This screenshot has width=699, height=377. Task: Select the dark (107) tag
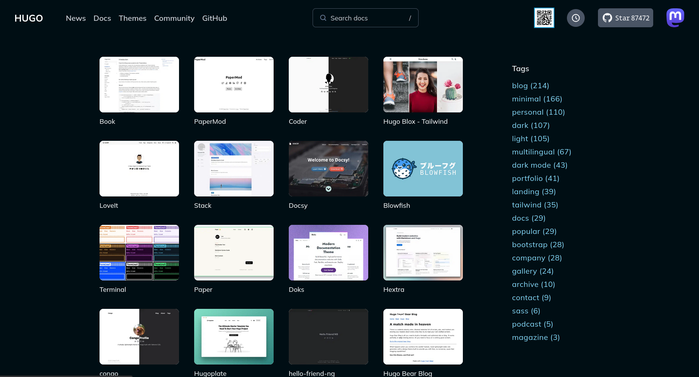click(531, 125)
